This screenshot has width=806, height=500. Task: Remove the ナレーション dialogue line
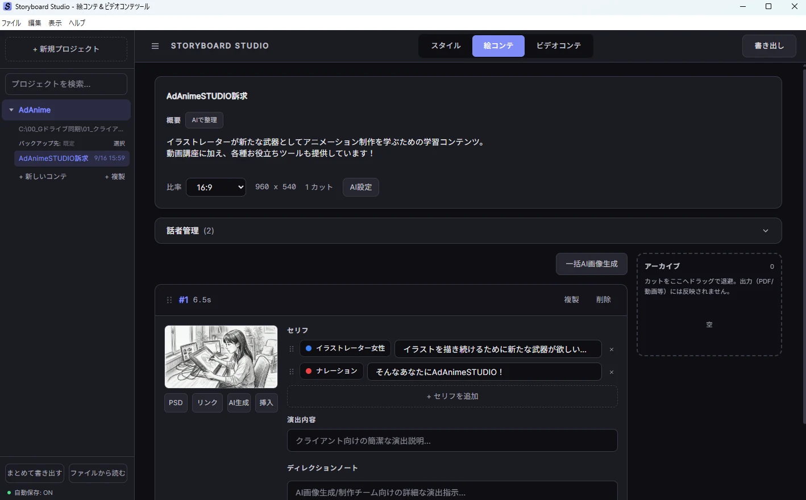click(612, 372)
